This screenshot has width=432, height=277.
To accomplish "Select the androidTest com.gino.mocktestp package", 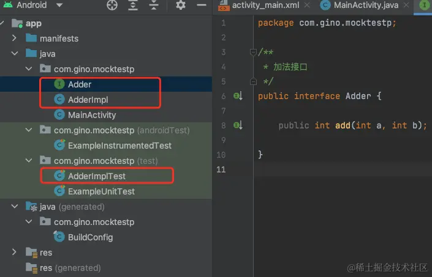I will coord(122,130).
